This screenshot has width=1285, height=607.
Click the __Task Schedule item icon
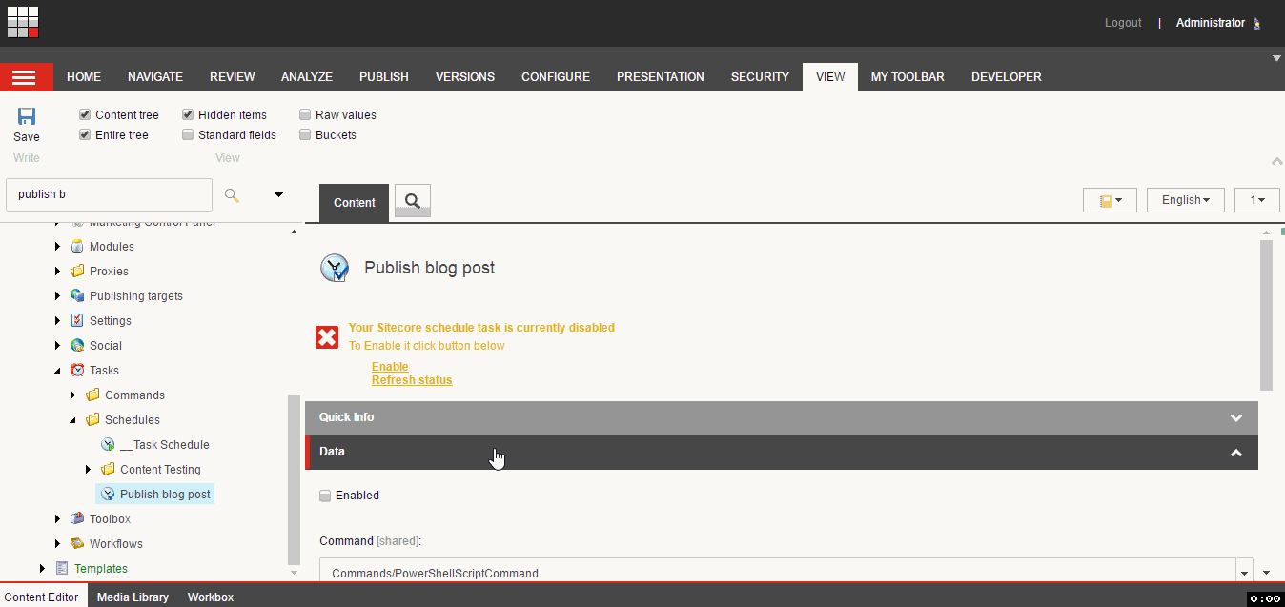(x=108, y=445)
